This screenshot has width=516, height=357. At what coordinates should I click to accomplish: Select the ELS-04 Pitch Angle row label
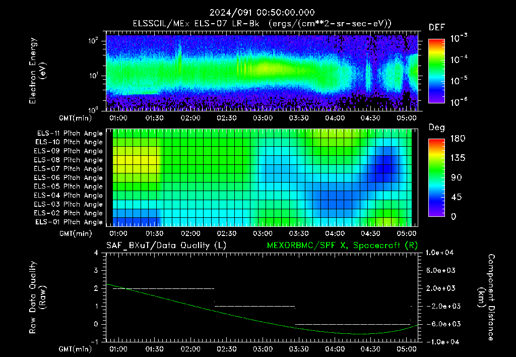point(69,195)
